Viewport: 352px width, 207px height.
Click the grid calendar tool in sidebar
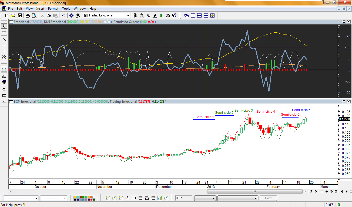click(4, 82)
